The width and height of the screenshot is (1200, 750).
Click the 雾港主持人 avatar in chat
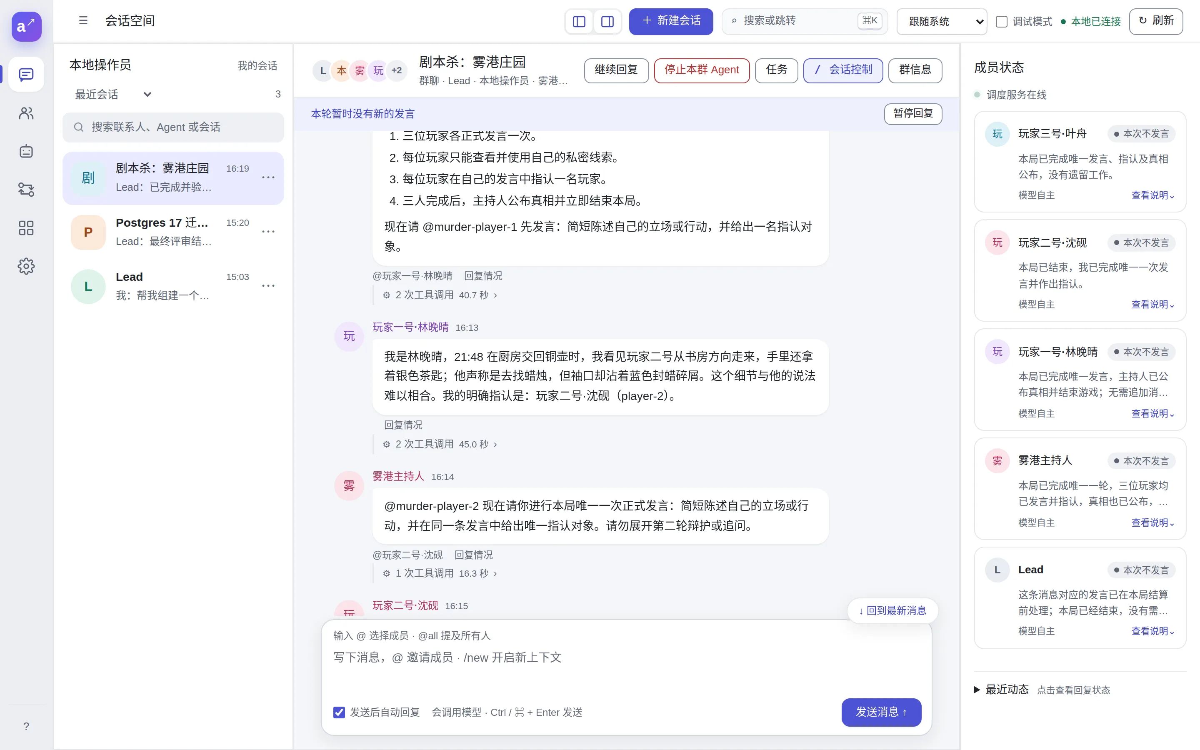(349, 485)
